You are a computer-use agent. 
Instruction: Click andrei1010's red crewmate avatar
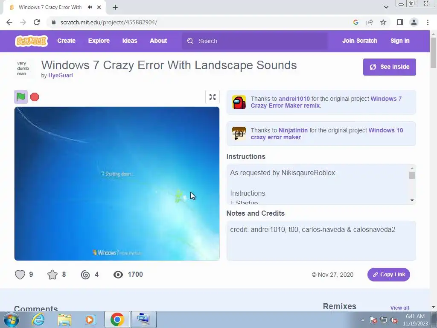(x=239, y=102)
